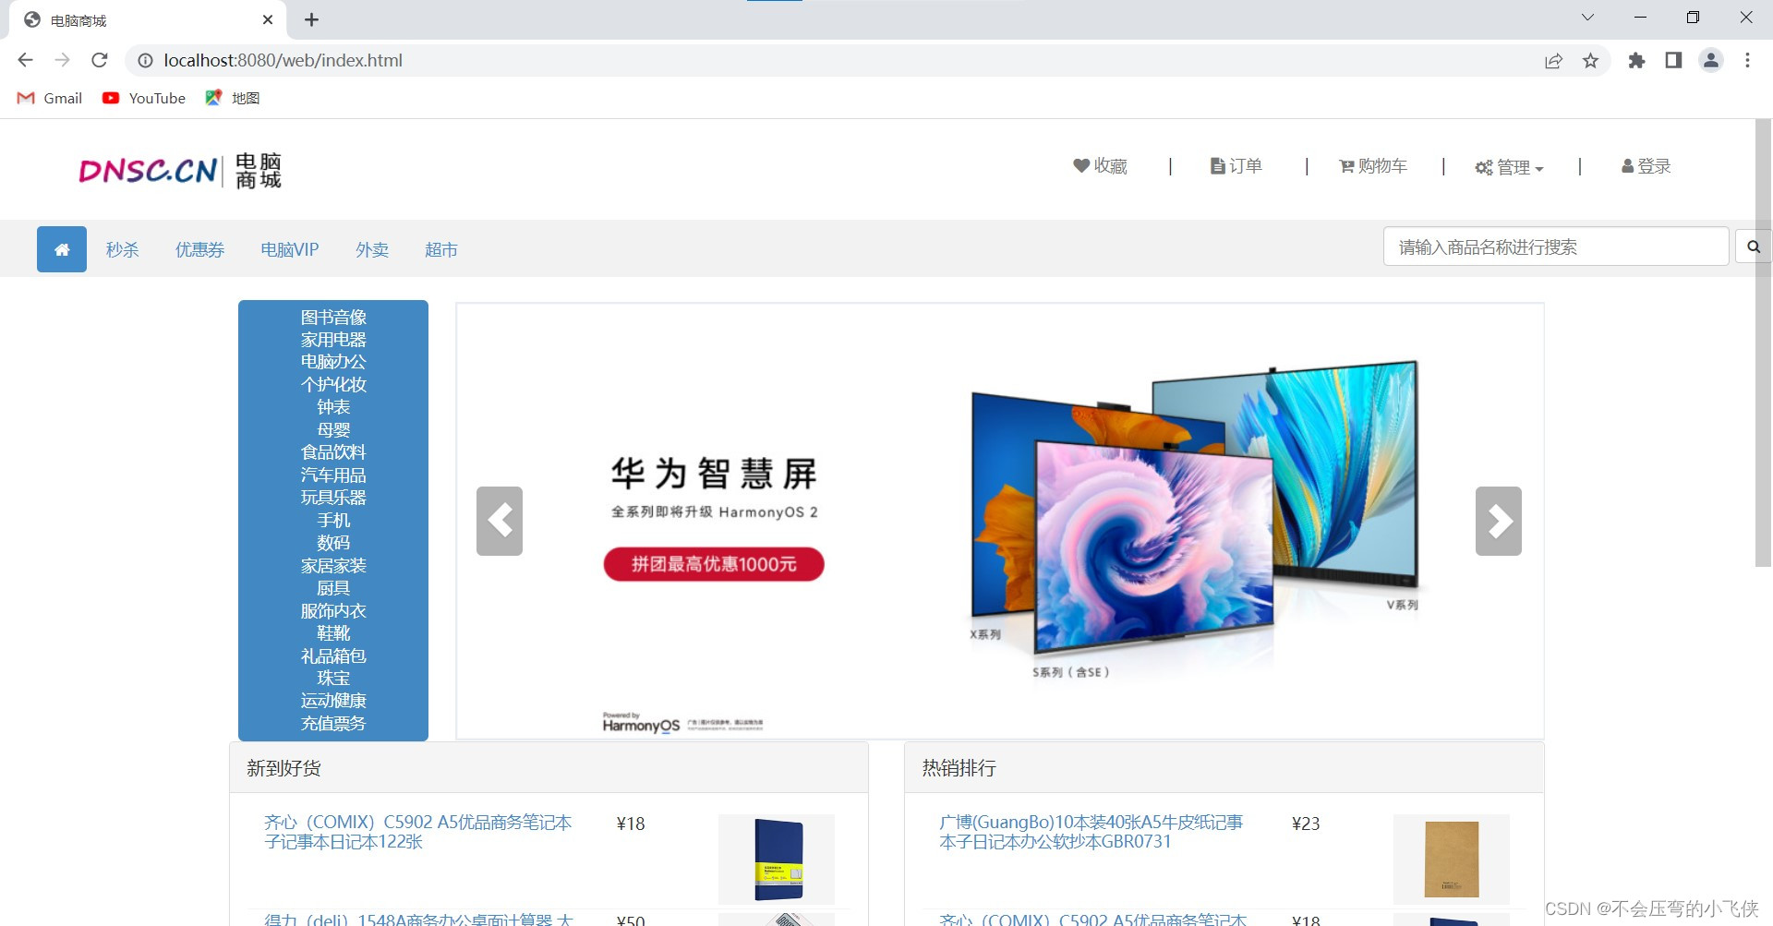Select 鞋靴 category
This screenshot has height=926, width=1773.
(x=333, y=633)
